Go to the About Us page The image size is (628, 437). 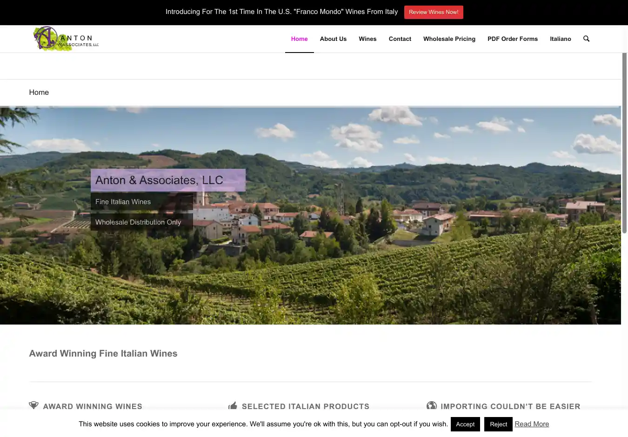tap(333, 39)
